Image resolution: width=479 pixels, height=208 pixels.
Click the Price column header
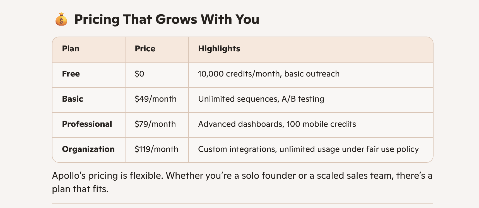145,49
